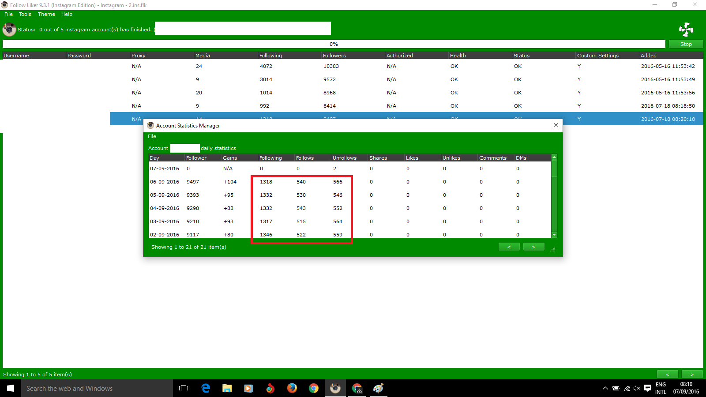Sort accounts by the Username column header
706x397 pixels.
point(34,56)
